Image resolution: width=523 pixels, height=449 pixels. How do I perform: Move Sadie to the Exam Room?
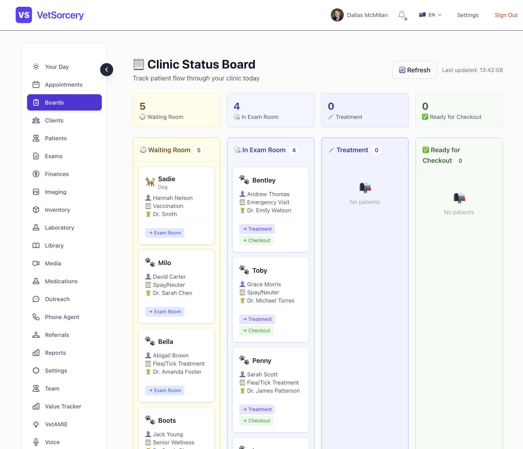(165, 233)
